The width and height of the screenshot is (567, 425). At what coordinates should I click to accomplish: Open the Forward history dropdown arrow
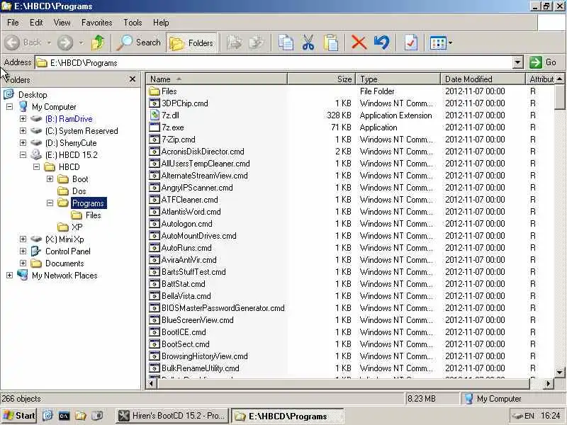(x=81, y=42)
